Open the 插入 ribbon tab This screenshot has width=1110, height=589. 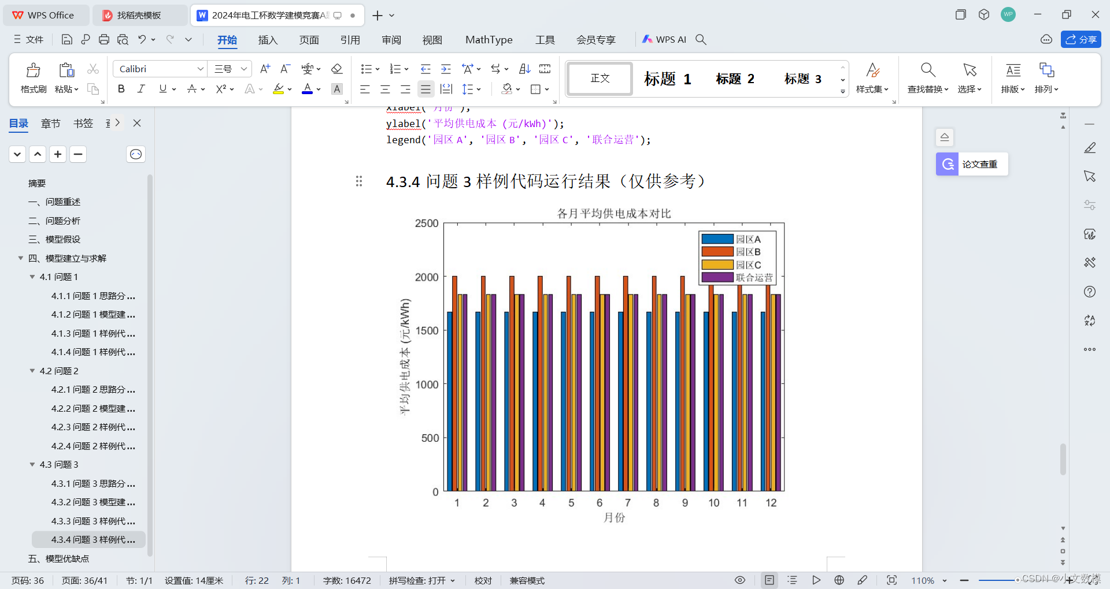coord(268,40)
